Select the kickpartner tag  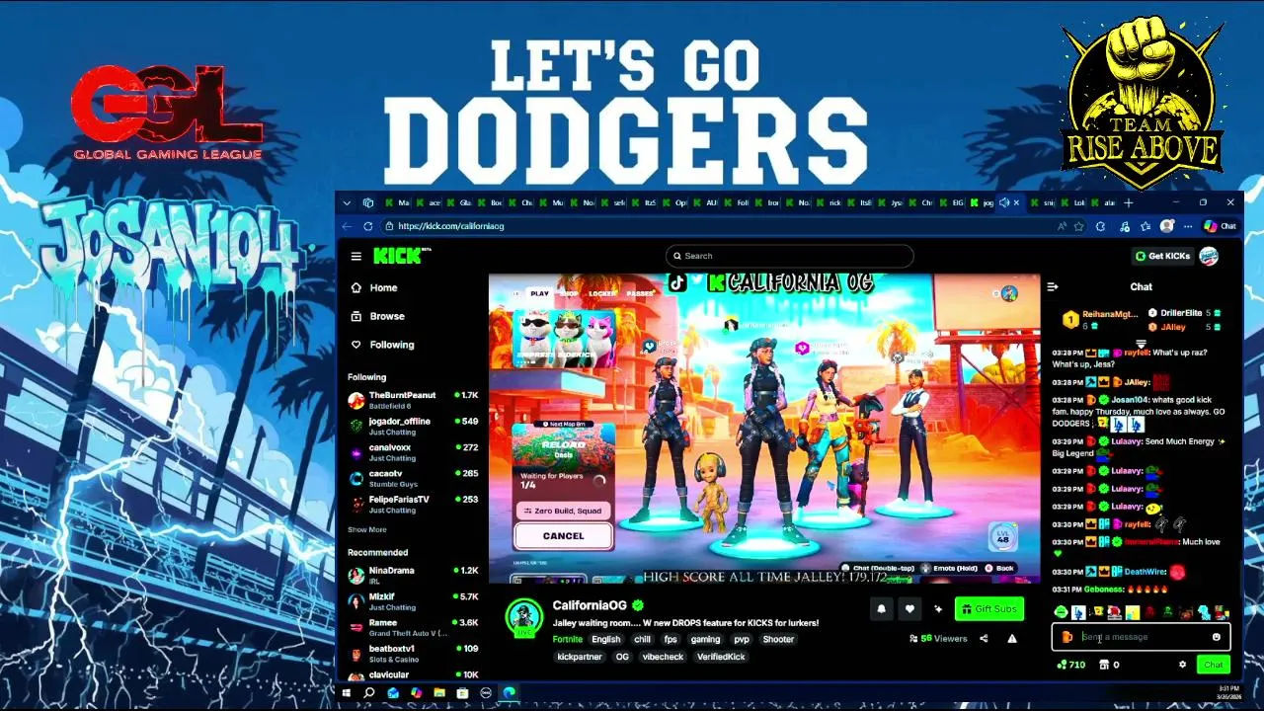(580, 657)
